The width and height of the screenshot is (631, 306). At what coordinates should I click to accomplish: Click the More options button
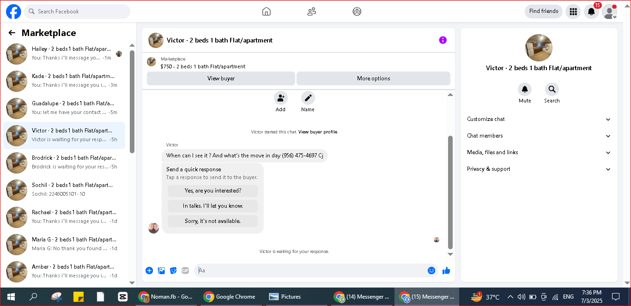click(373, 78)
